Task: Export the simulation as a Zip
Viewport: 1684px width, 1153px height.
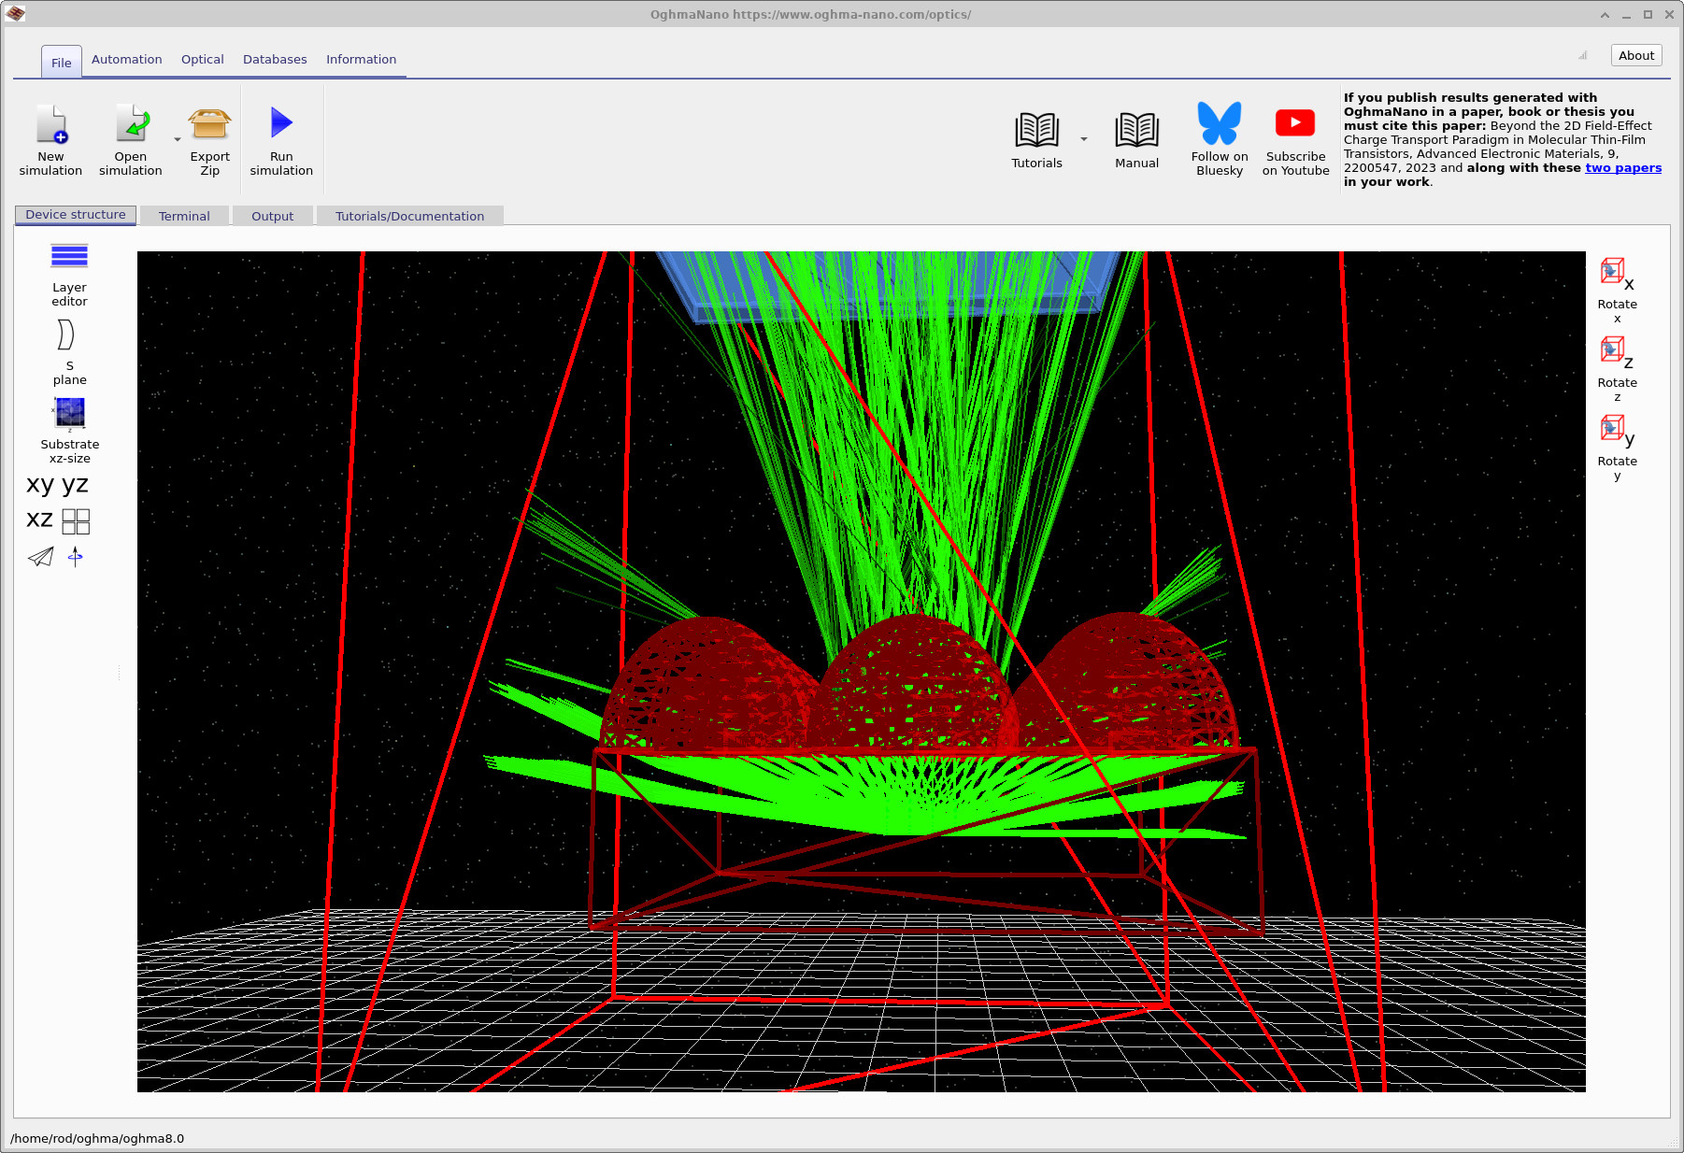Action: (208, 138)
